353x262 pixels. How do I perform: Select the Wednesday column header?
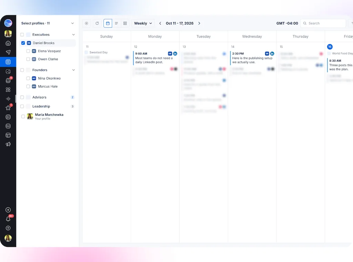pos(252,36)
